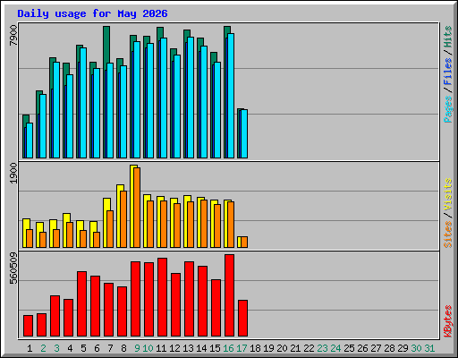Click the 560509 axis value in the bottom chart
Viewport: 458px width, 358px height.
[13, 268]
